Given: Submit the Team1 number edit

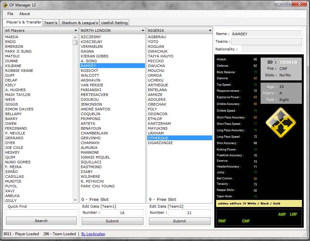Looking at the screenshot, I should [x=112, y=221].
